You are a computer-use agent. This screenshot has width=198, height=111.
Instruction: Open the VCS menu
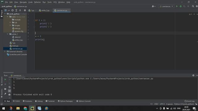point(55,2)
